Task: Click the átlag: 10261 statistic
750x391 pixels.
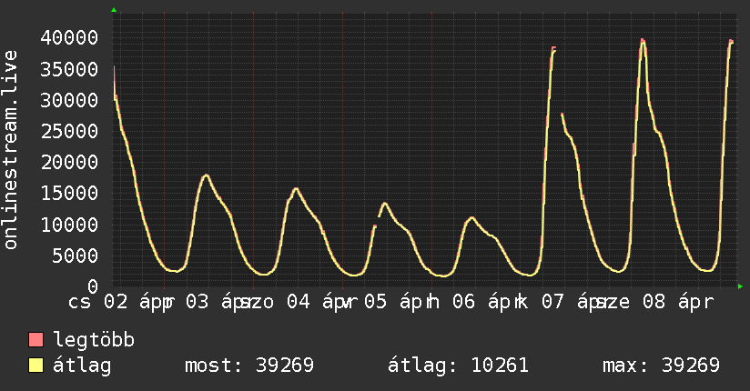Action: click(458, 366)
